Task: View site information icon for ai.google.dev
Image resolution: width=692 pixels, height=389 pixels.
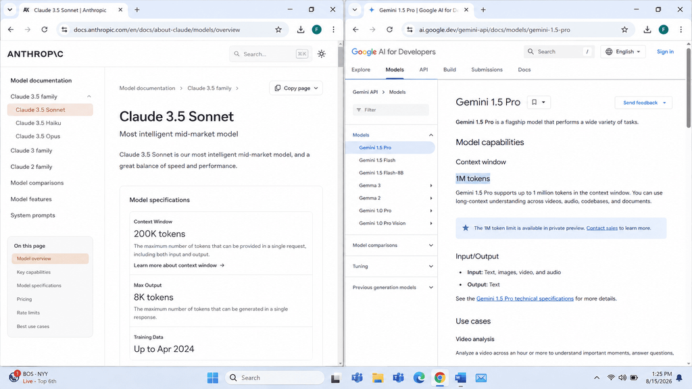Action: tap(410, 30)
